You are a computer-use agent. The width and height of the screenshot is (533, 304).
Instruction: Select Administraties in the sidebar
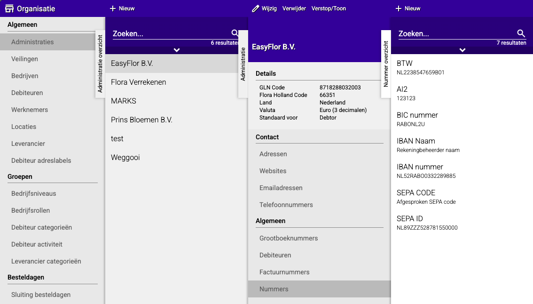[47, 42]
